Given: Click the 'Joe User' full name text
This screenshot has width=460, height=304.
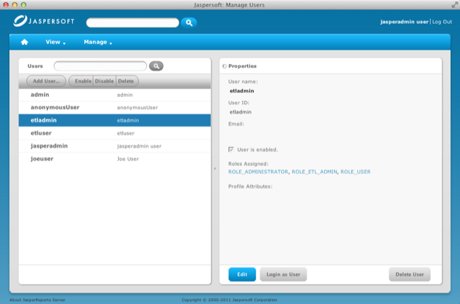Looking at the screenshot, I should click(x=128, y=159).
